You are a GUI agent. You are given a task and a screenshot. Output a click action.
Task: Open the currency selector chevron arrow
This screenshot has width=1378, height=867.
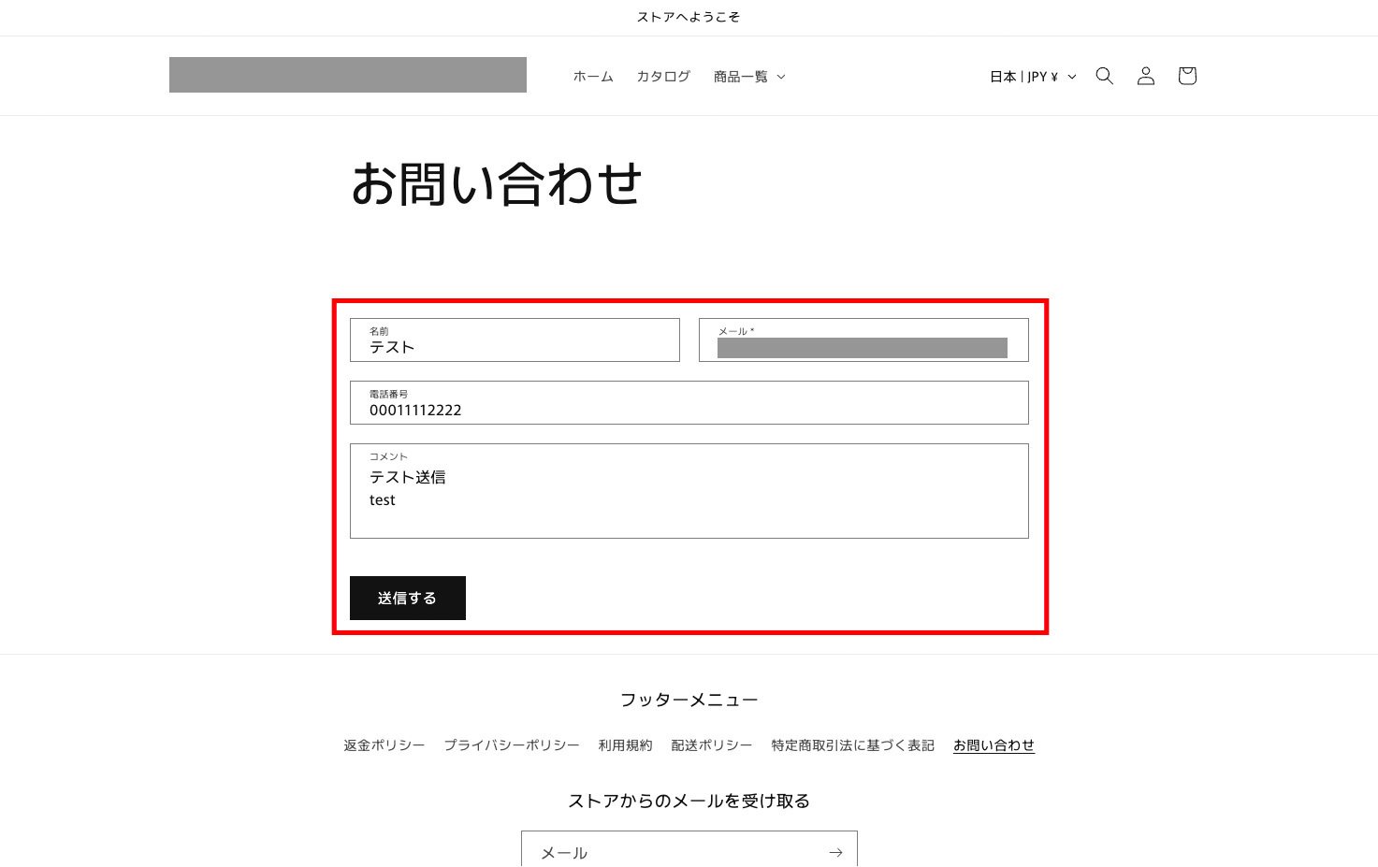[1072, 77]
